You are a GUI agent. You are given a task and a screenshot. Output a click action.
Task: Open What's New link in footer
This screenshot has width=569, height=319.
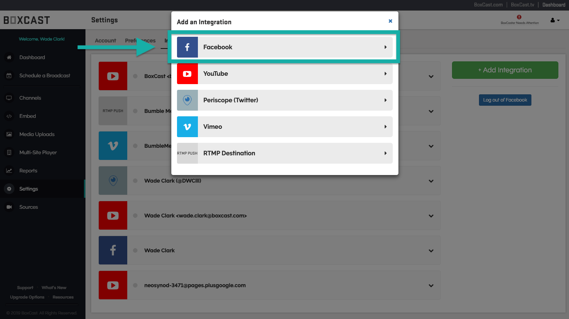(54, 288)
